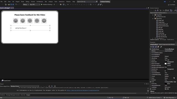Click the clock icon in Output toolbar

55,86
